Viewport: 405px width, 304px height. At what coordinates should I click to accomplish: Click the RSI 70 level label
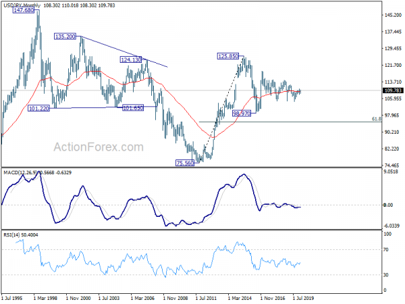386,250
